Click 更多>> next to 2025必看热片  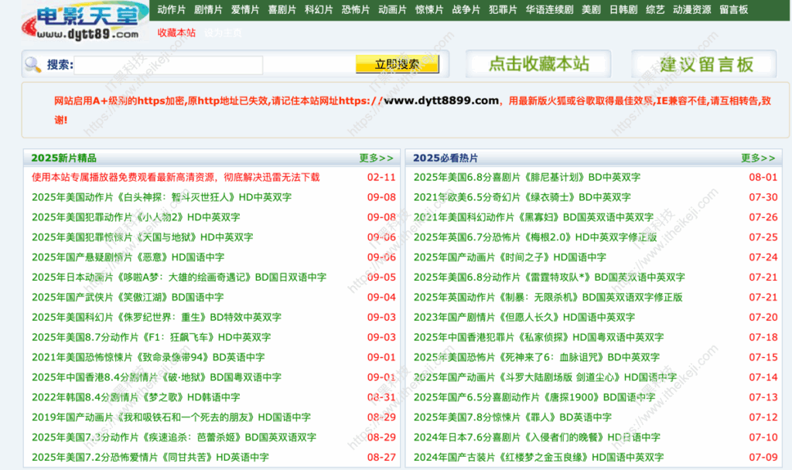(760, 158)
